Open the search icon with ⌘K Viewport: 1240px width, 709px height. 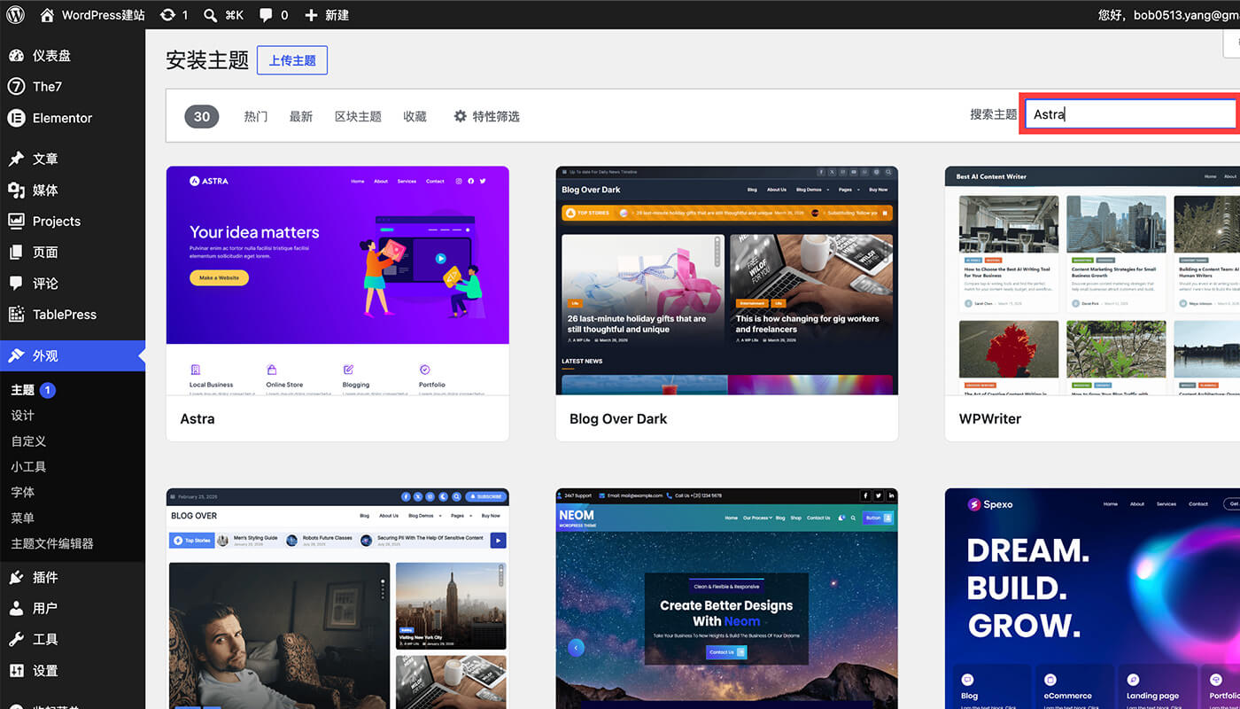coord(210,15)
